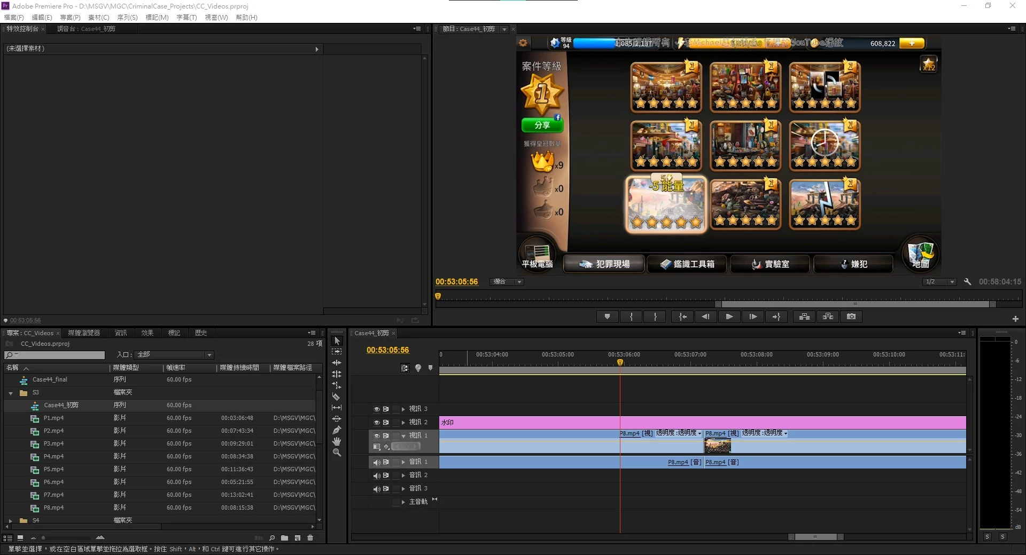Export frame with camera icon
The image size is (1026, 555).
(x=851, y=316)
